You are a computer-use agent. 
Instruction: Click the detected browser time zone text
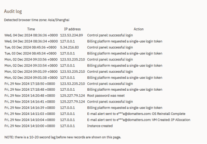coord(37,20)
